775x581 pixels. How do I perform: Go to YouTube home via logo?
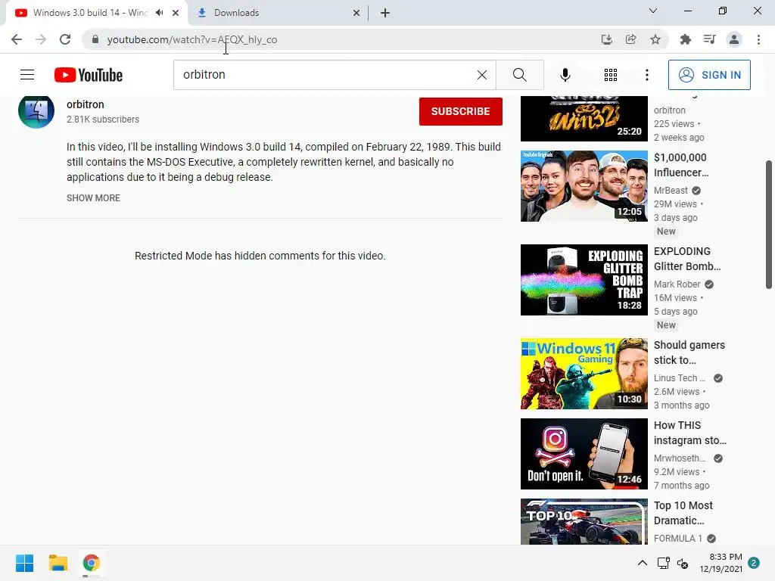89,75
